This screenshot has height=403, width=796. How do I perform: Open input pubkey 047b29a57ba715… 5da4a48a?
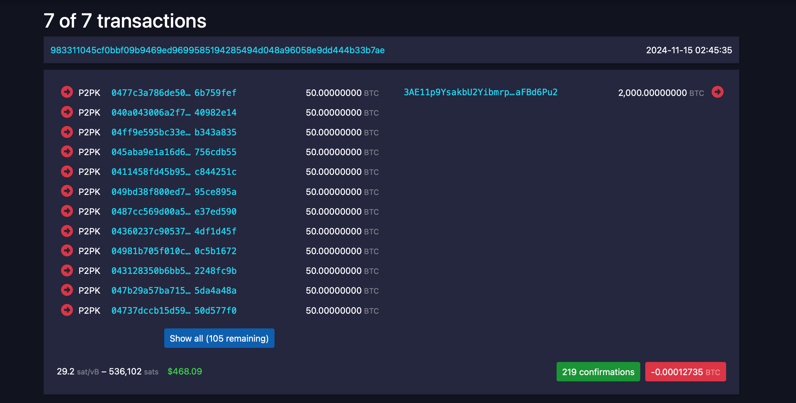[x=174, y=290]
